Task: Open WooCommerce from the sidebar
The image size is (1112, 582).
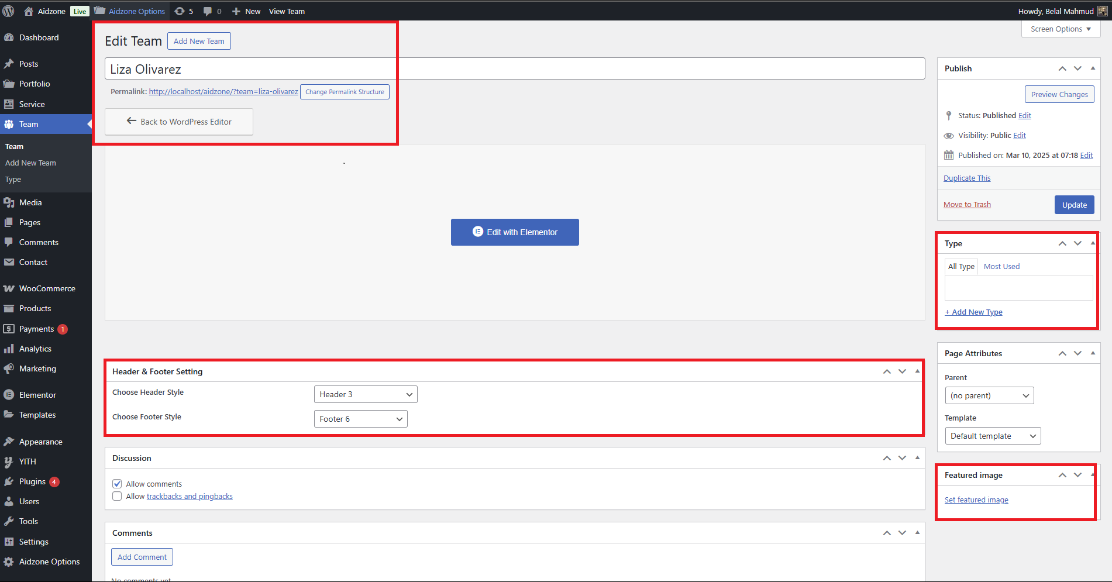Action: point(47,288)
